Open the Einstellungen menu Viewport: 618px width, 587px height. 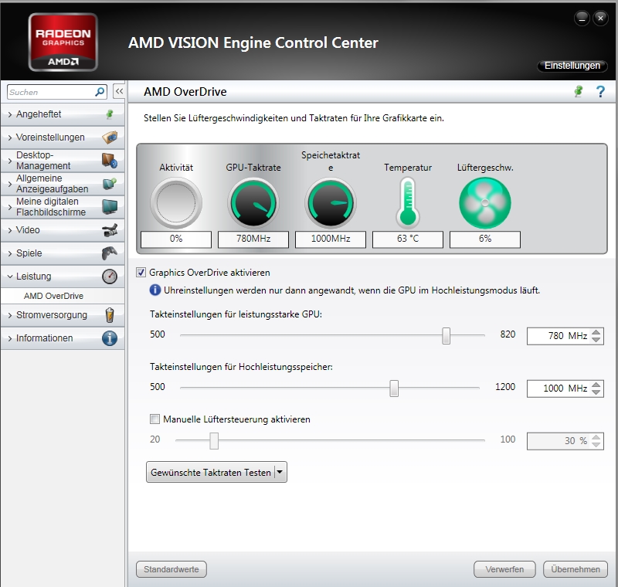point(572,66)
